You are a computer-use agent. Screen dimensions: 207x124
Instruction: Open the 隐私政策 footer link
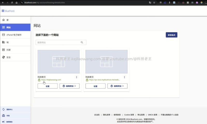point(107,115)
